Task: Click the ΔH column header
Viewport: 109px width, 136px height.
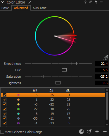Action: [35, 90]
